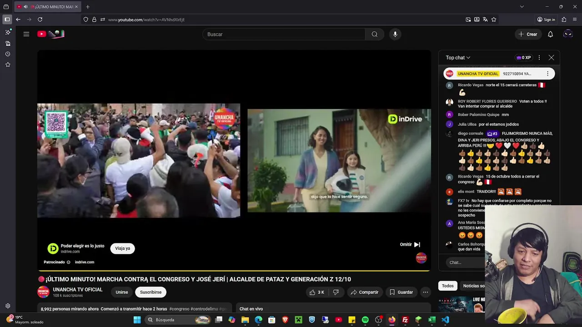Open Spotify from the taskbar
The width and height of the screenshot is (582, 327).
pyautogui.click(x=365, y=320)
